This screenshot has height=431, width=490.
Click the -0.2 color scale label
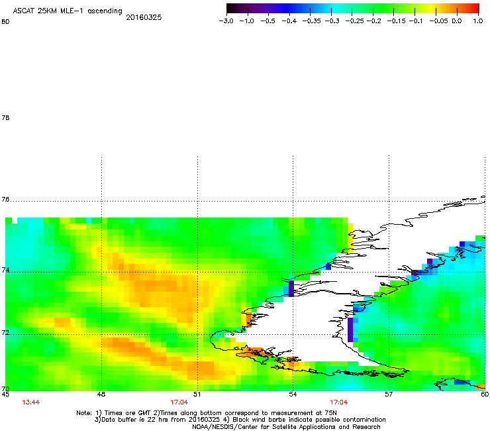[373, 21]
